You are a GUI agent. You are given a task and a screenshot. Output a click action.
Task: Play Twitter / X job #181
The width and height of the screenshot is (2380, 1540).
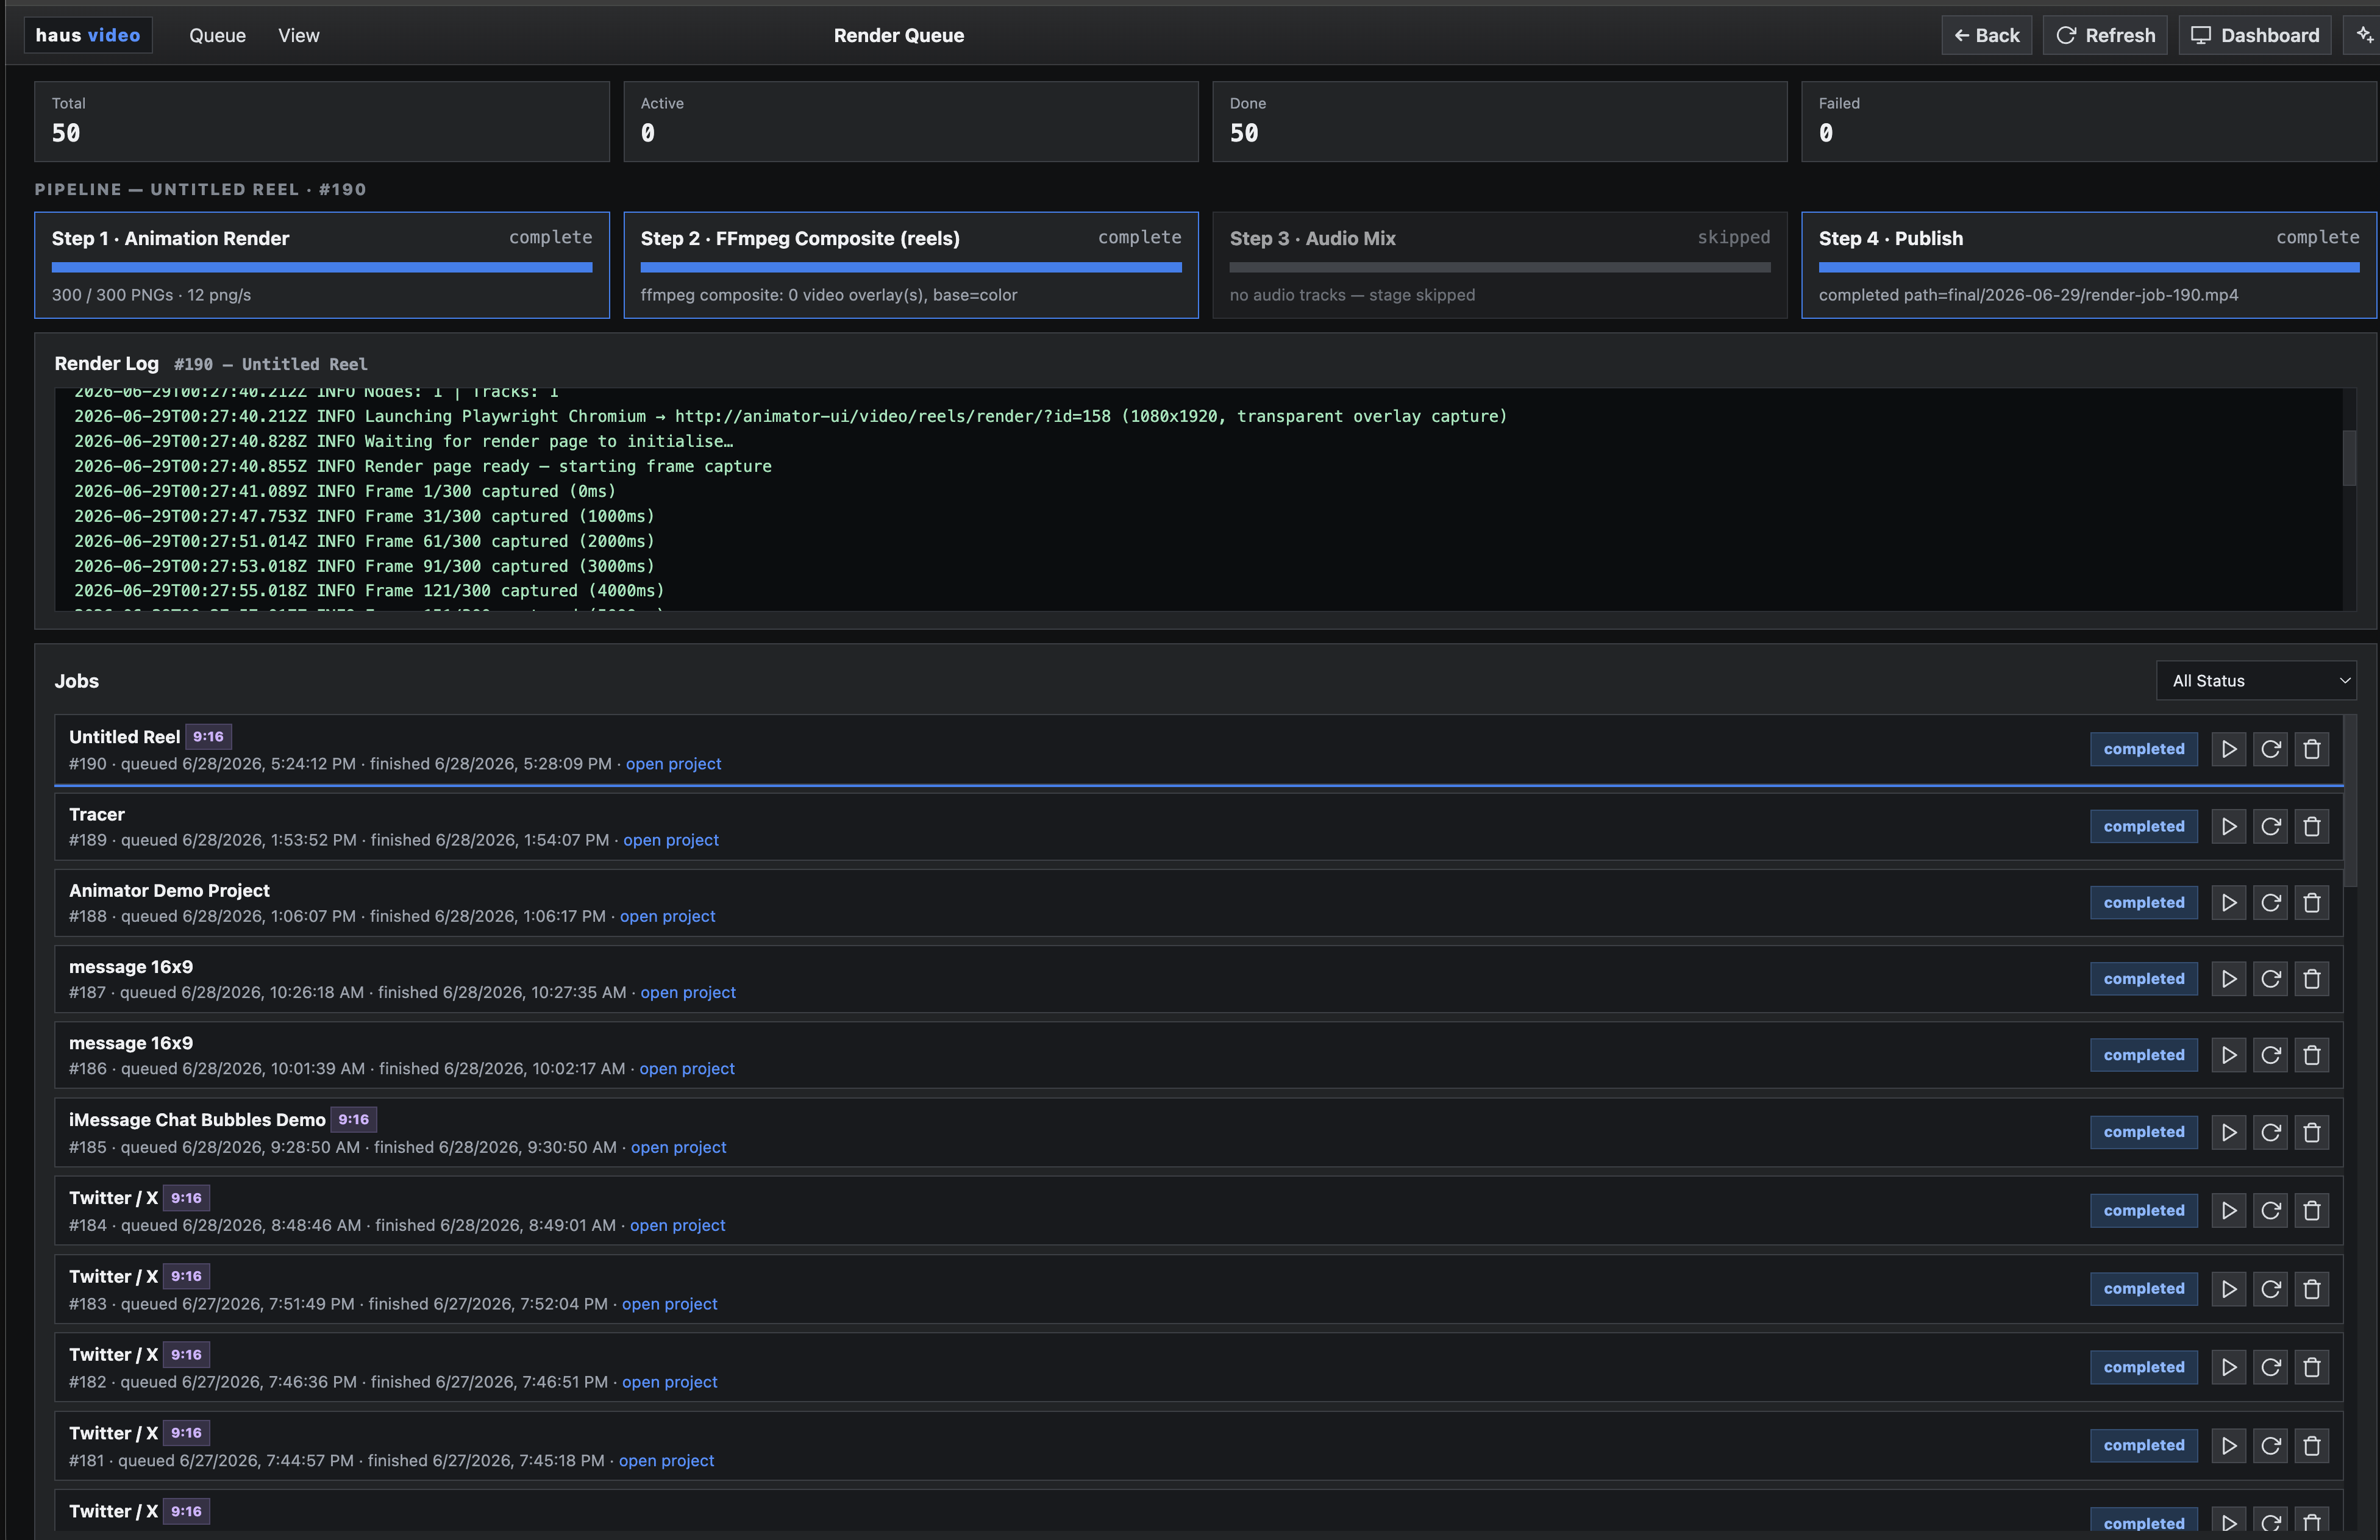pyautogui.click(x=2229, y=1445)
